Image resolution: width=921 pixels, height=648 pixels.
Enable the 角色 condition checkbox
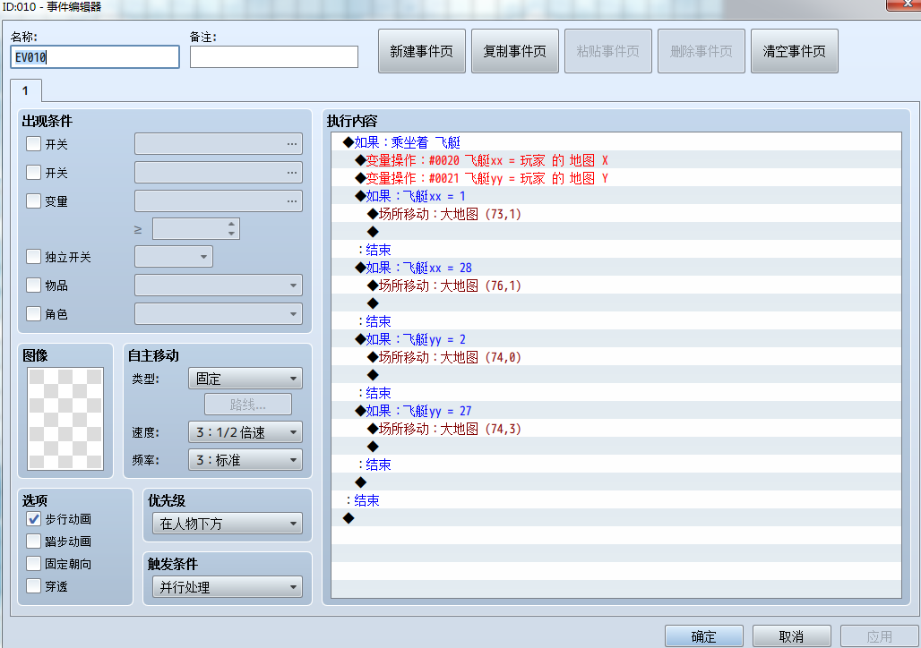(33, 314)
